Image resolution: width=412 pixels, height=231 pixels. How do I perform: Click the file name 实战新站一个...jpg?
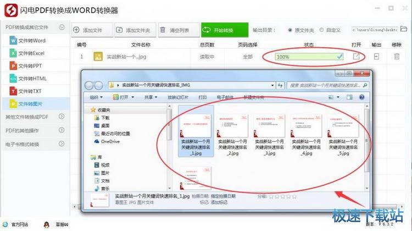pyautogui.click(x=126, y=57)
